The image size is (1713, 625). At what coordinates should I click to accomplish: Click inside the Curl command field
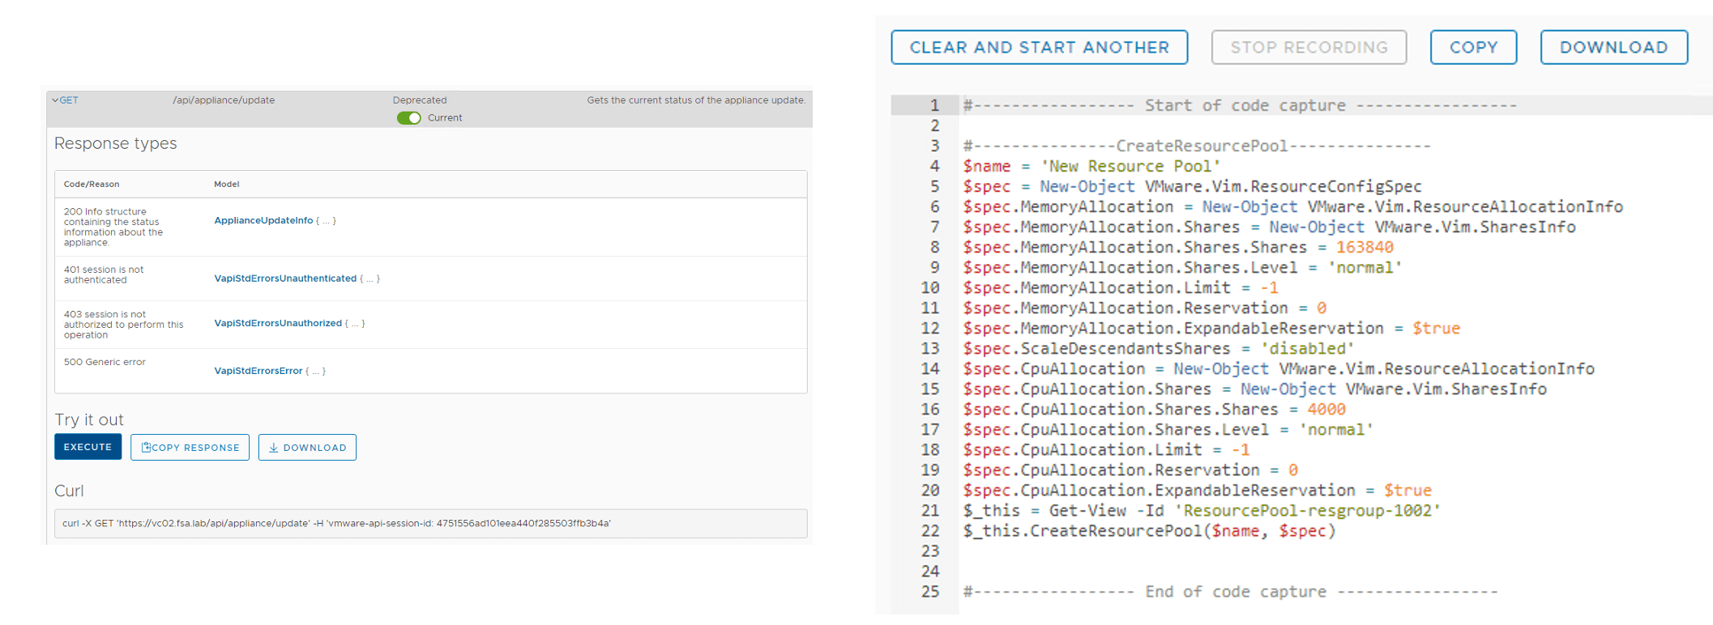430,524
